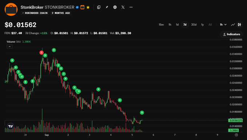Open the 1h candle interval dropdown

(223, 25)
